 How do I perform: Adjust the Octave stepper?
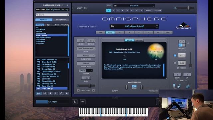pyautogui.click(x=91, y=41)
